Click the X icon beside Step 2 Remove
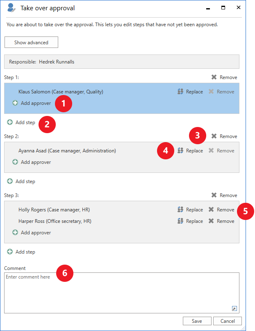Image resolution: width=255 pixels, height=331 pixels. click(x=214, y=136)
